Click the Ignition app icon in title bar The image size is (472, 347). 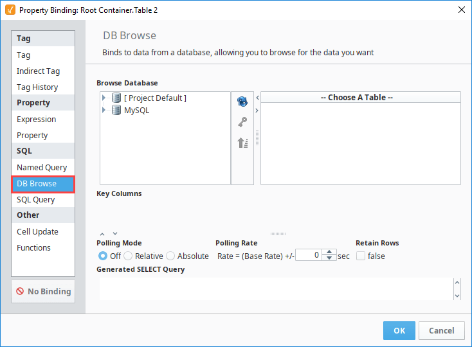[10, 10]
